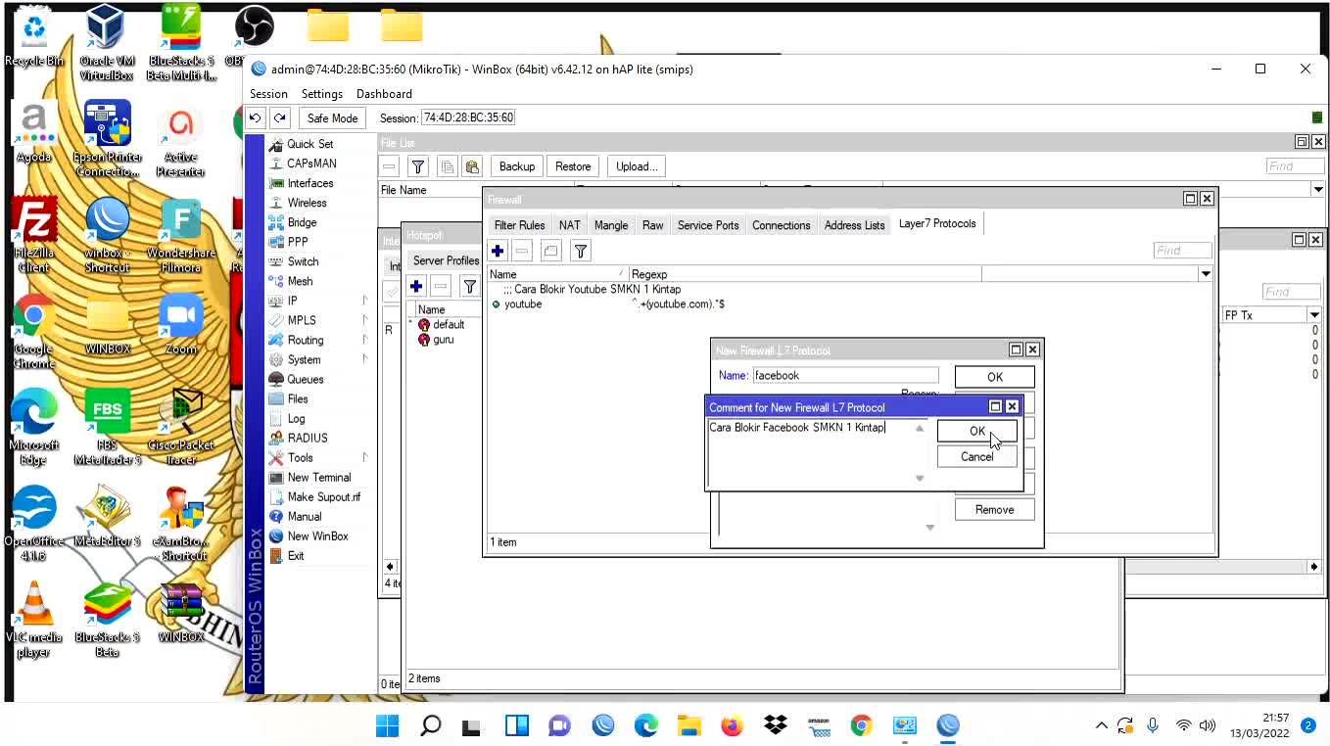Click Exit in WinBox sidebar
The width and height of the screenshot is (1330, 746).
[x=295, y=555]
